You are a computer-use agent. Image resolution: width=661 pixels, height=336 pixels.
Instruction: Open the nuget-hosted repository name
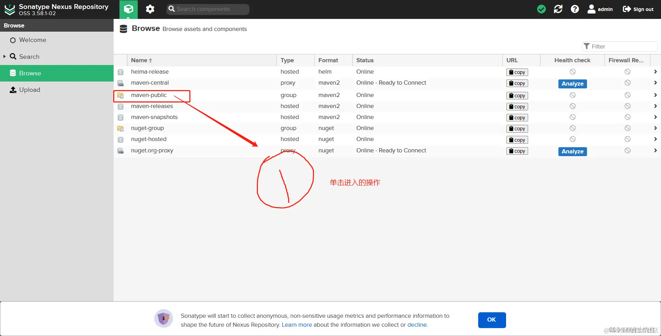[149, 139]
